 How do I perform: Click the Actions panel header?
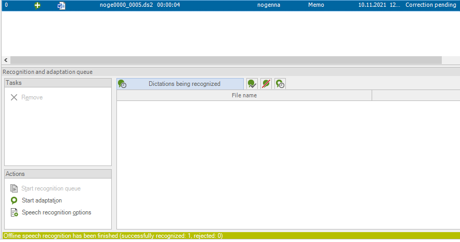pyautogui.click(x=58, y=174)
